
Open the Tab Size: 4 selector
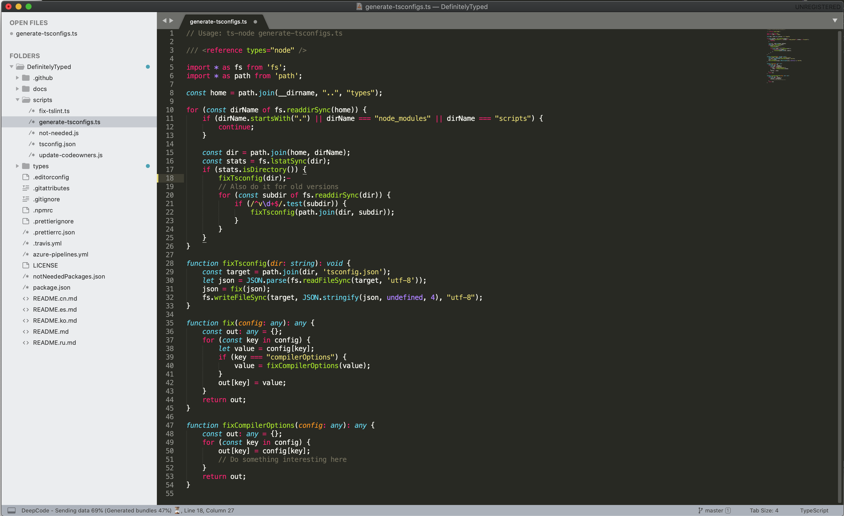764,510
